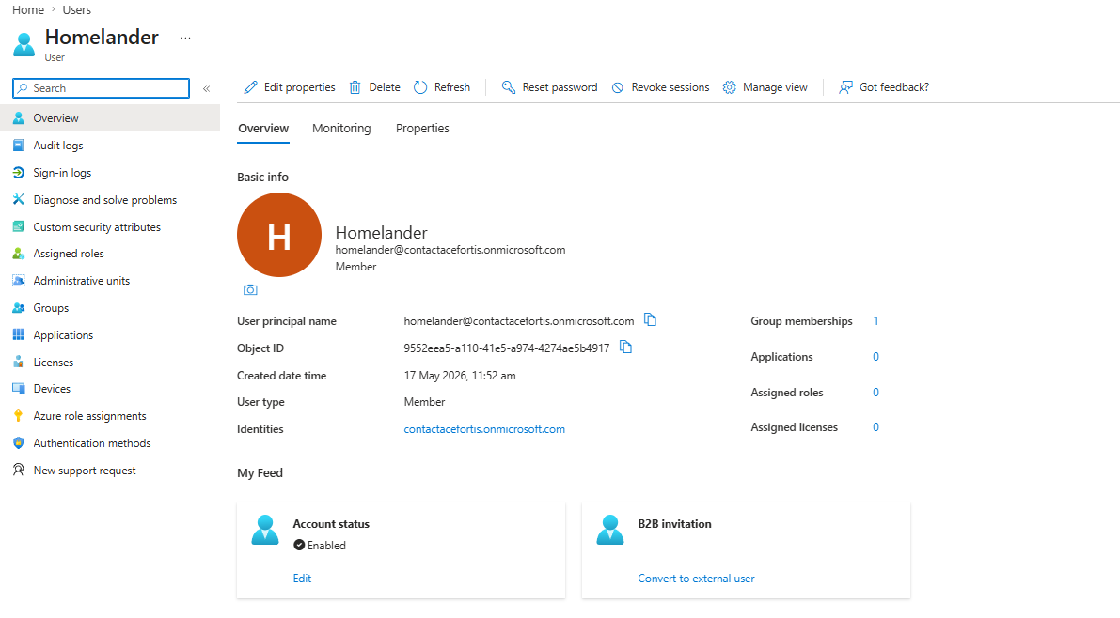Click the Reset password button label
Image resolution: width=1120 pixels, height=618 pixels.
point(560,87)
